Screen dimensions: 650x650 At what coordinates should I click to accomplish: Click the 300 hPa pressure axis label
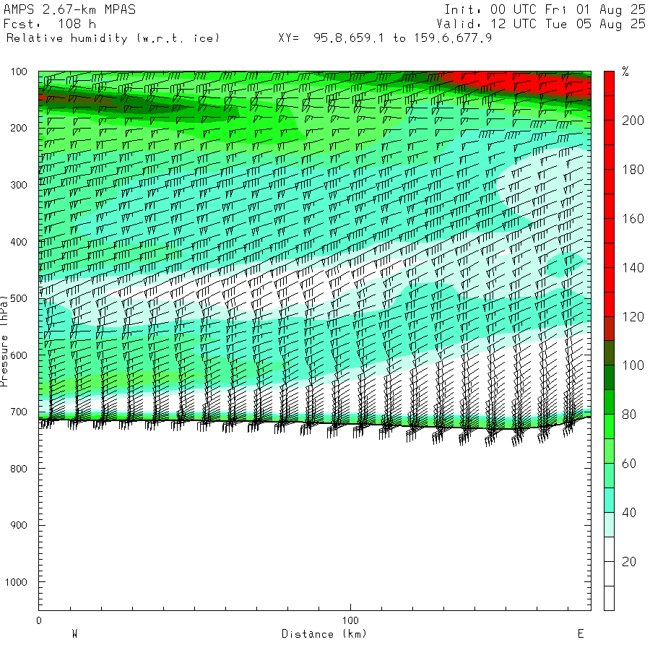click(19, 185)
